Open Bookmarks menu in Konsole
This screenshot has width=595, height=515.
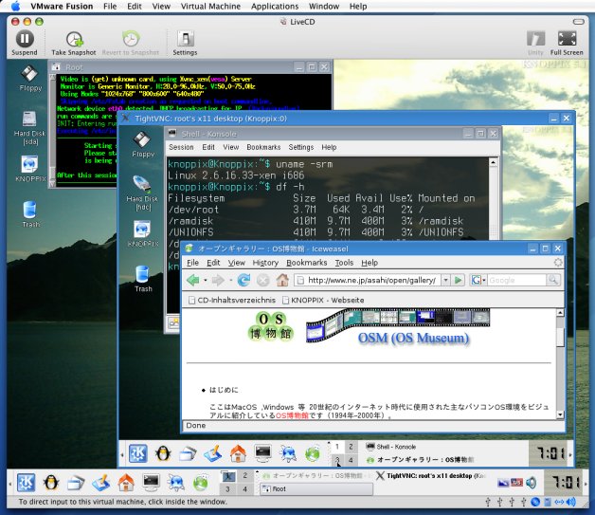pos(263,147)
